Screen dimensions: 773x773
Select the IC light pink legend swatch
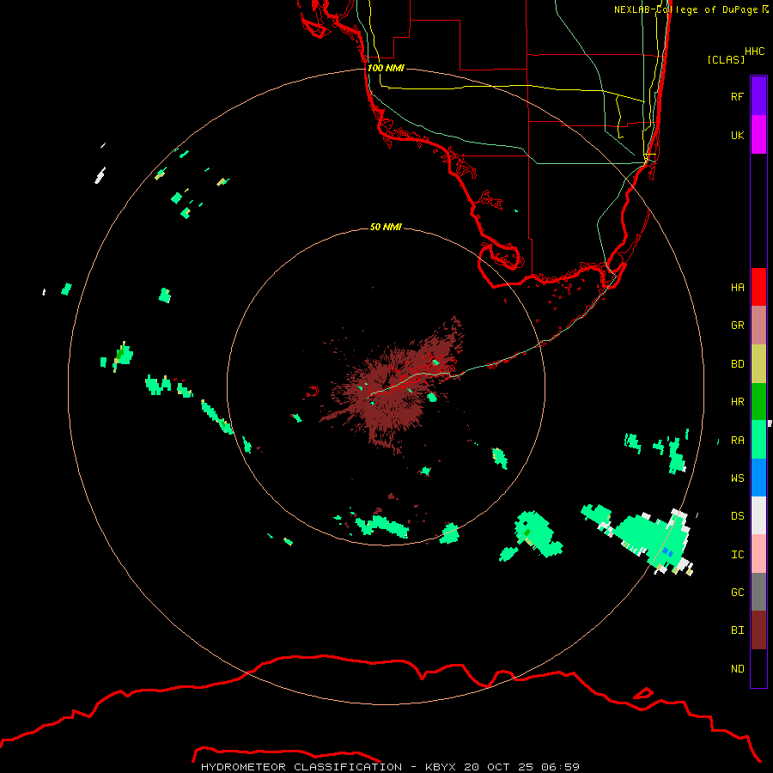click(758, 554)
